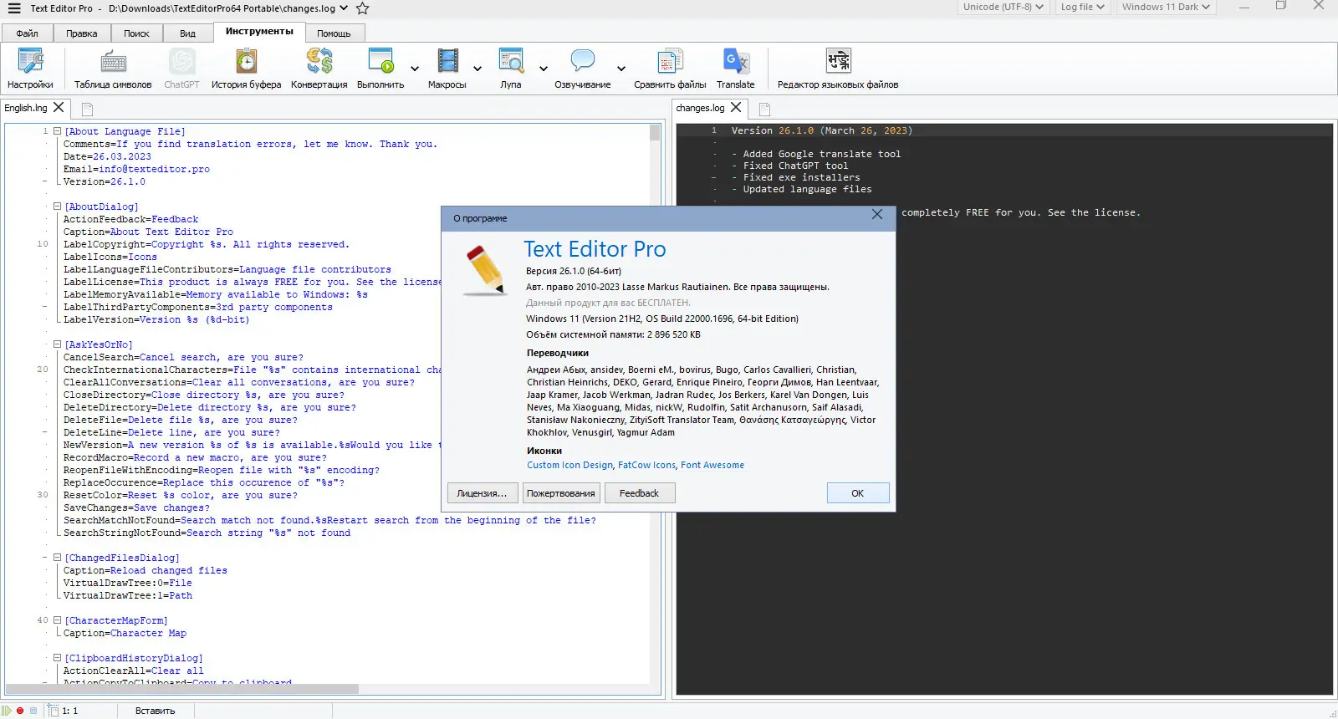Start macro playback in the status bar
The width and height of the screenshot is (1338, 719).
coord(7,711)
